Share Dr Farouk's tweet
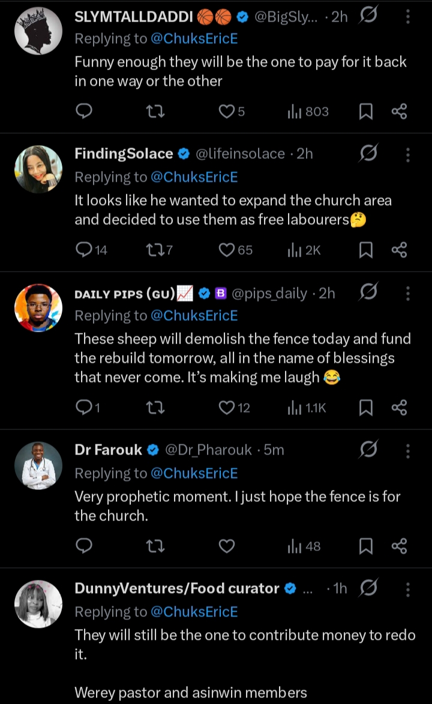 point(399,546)
